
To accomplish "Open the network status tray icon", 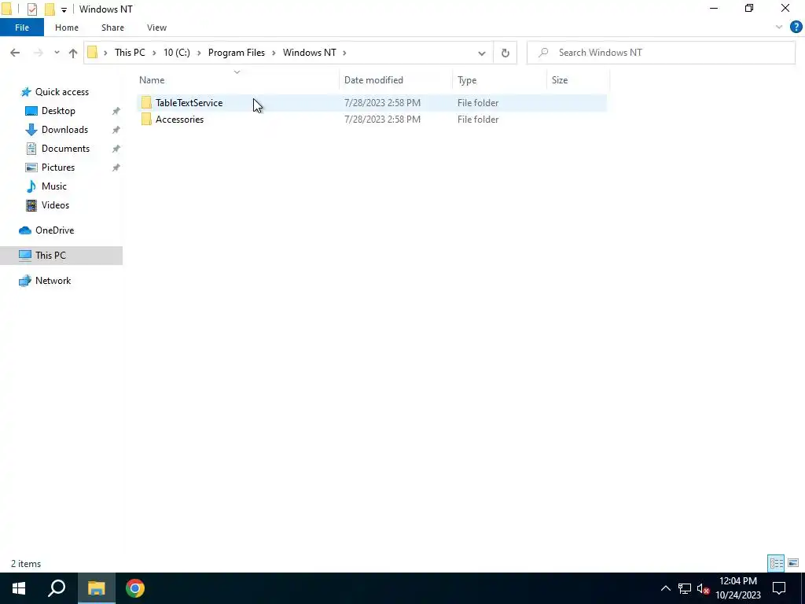I will [x=685, y=588].
